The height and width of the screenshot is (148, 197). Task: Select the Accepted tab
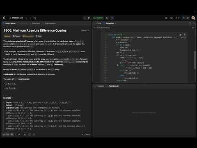[110, 23]
